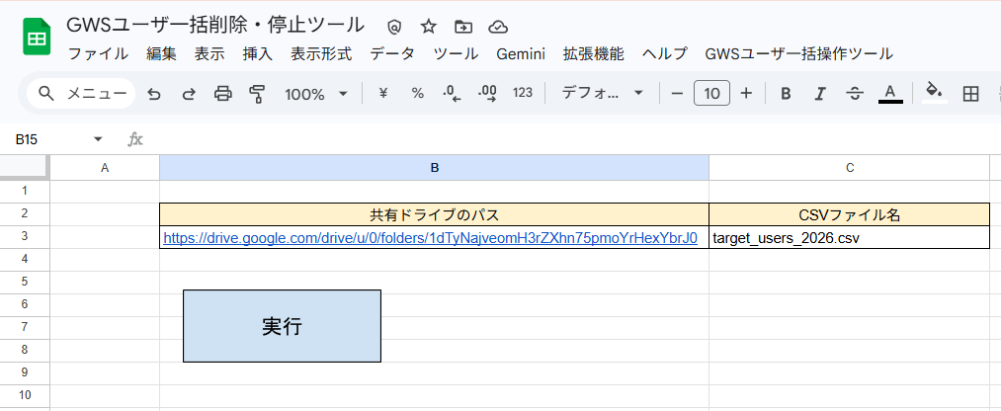Open the Google Sheets home icon

pos(37,37)
